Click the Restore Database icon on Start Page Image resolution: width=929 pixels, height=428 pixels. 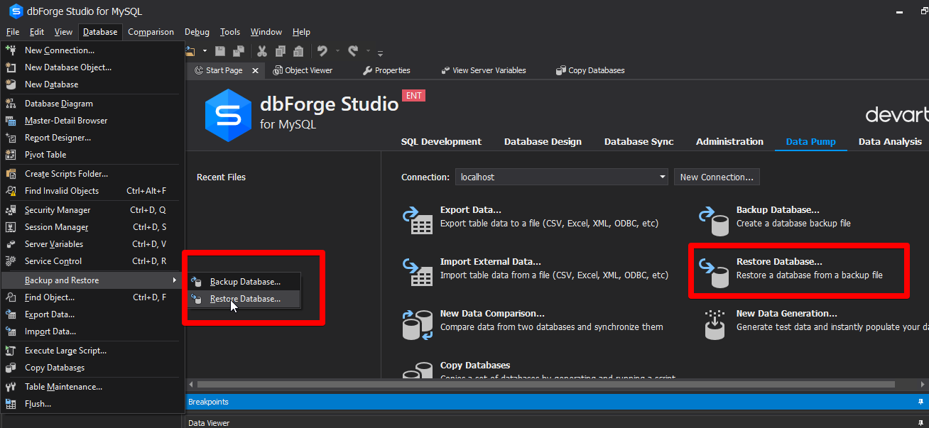tap(714, 273)
